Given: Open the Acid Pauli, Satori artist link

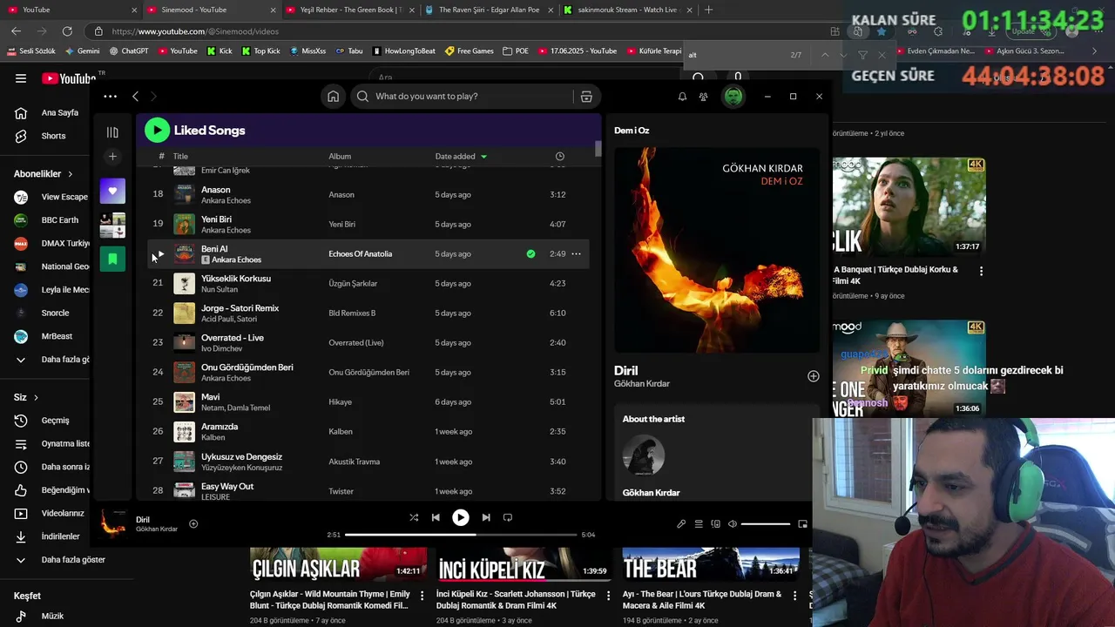Looking at the screenshot, I should pyautogui.click(x=229, y=320).
